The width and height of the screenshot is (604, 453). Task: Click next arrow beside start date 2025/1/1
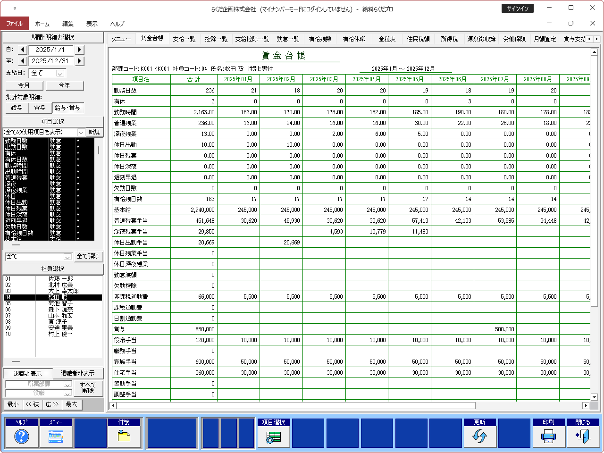[x=79, y=50]
